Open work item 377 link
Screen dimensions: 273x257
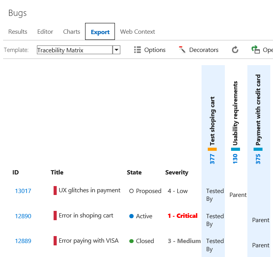click(212, 159)
